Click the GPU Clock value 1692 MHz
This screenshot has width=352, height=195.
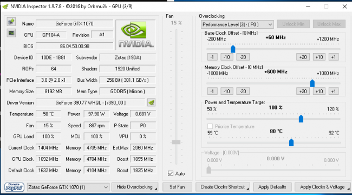point(49,159)
